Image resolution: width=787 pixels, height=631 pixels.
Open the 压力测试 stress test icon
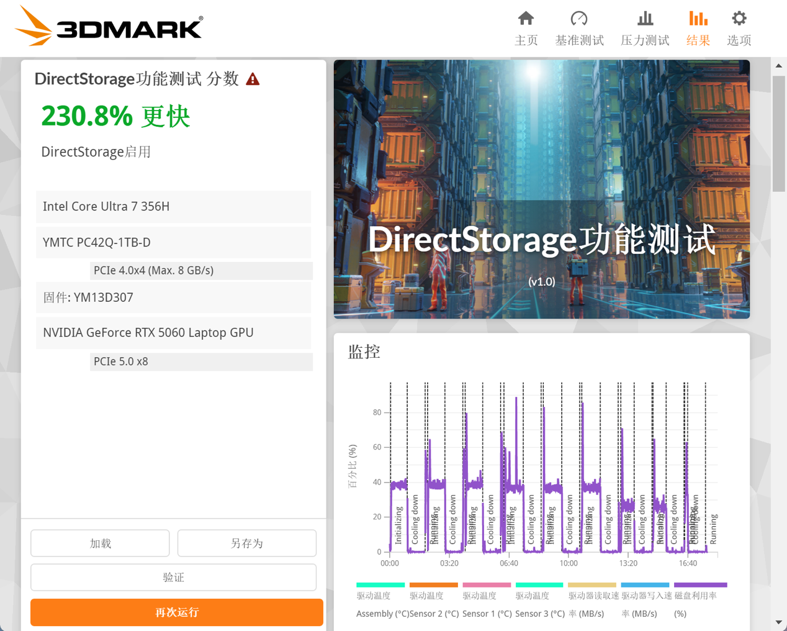click(645, 19)
